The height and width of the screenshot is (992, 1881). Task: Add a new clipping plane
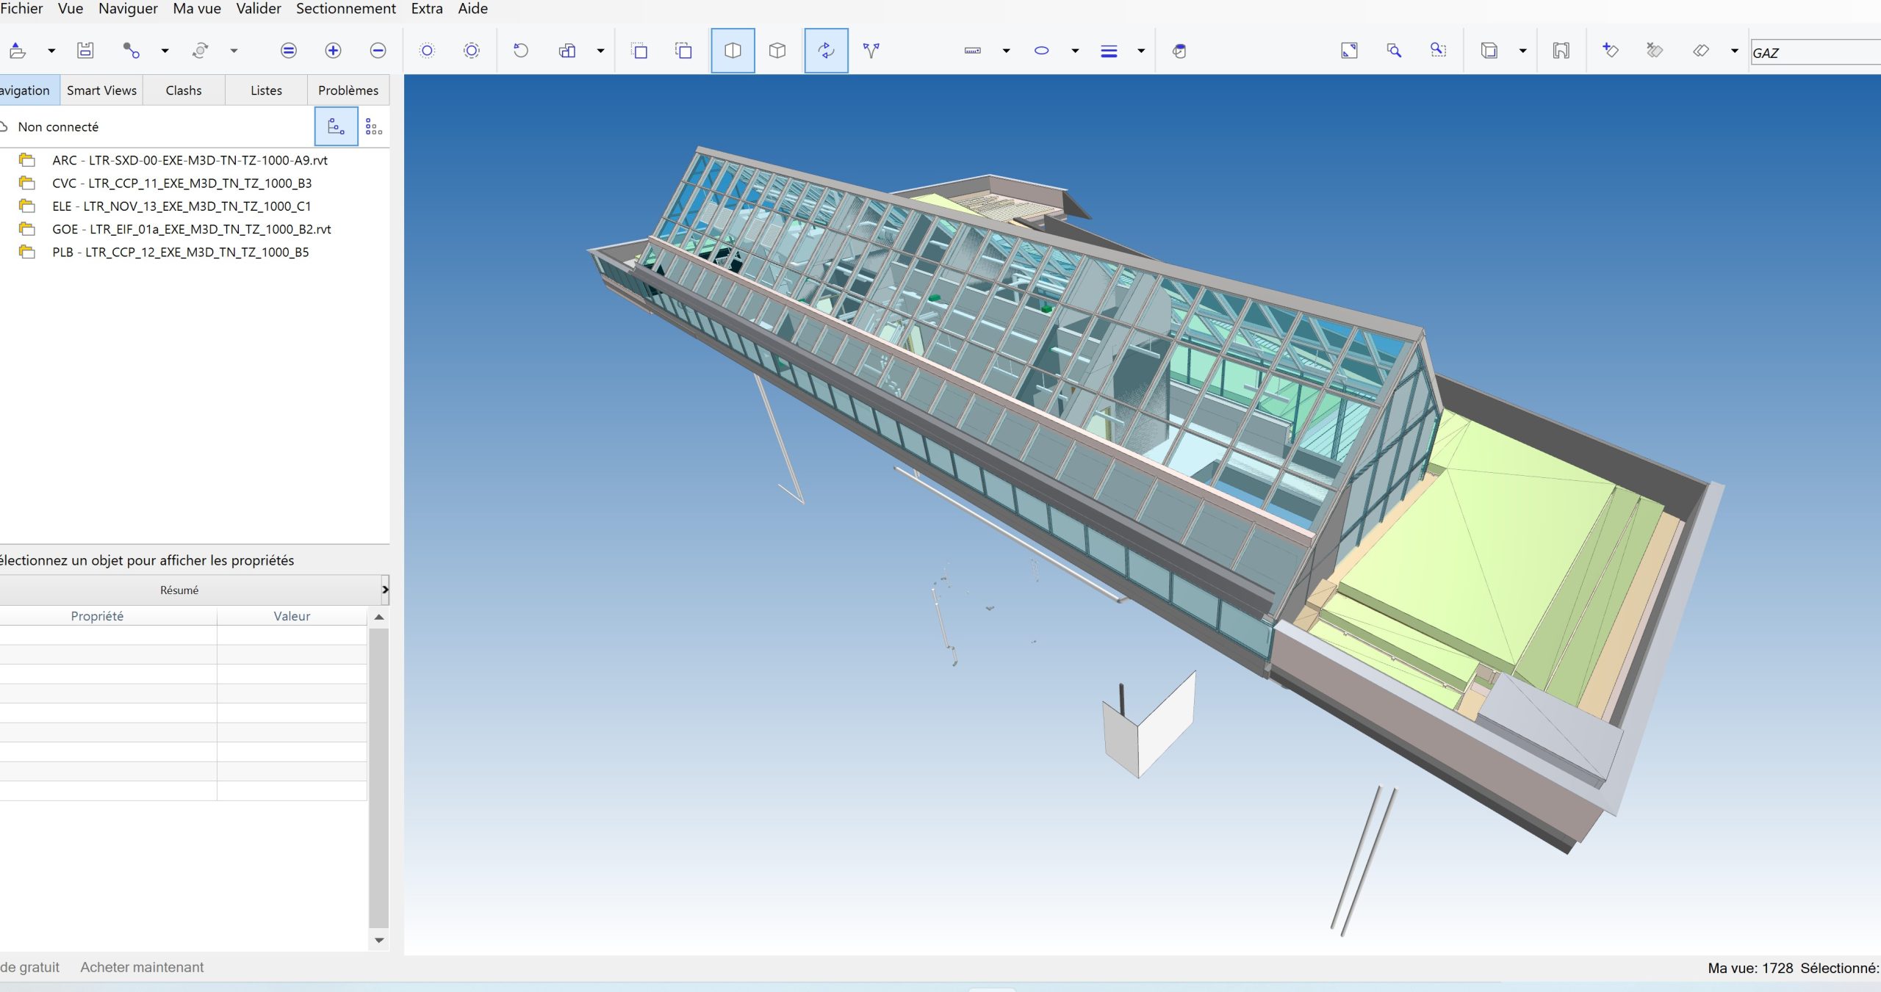click(1609, 51)
